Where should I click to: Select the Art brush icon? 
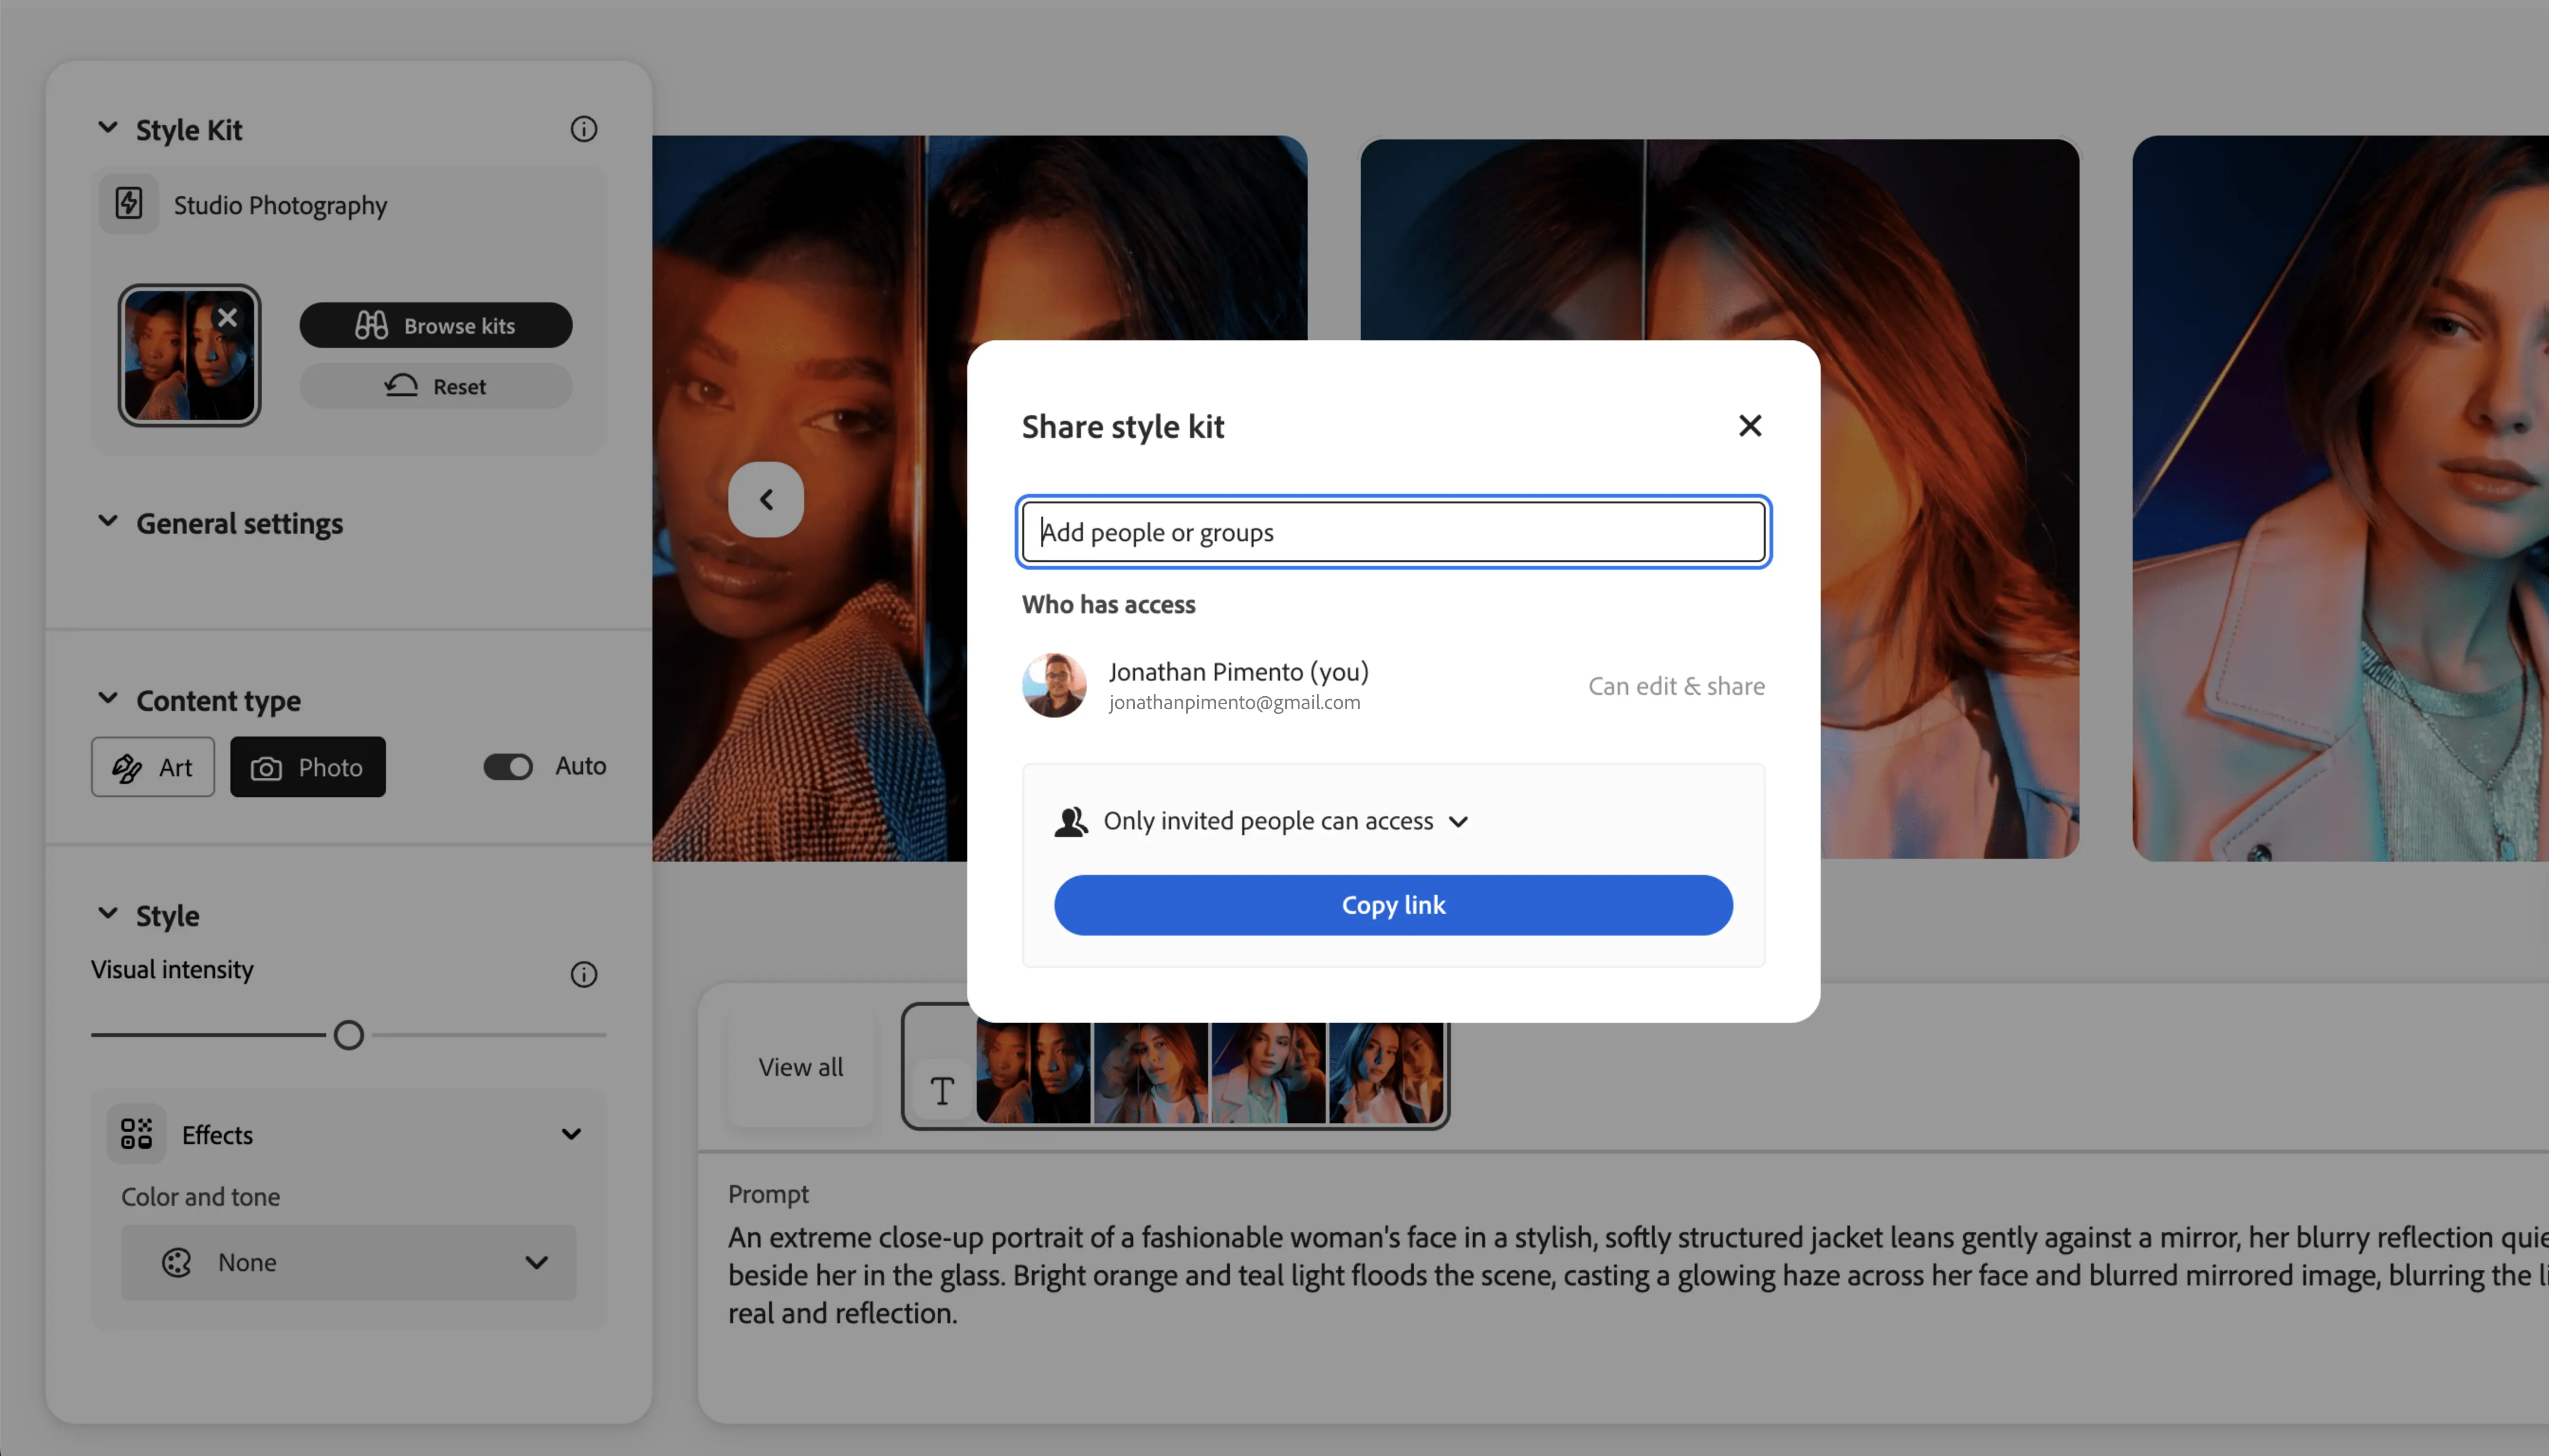(128, 767)
